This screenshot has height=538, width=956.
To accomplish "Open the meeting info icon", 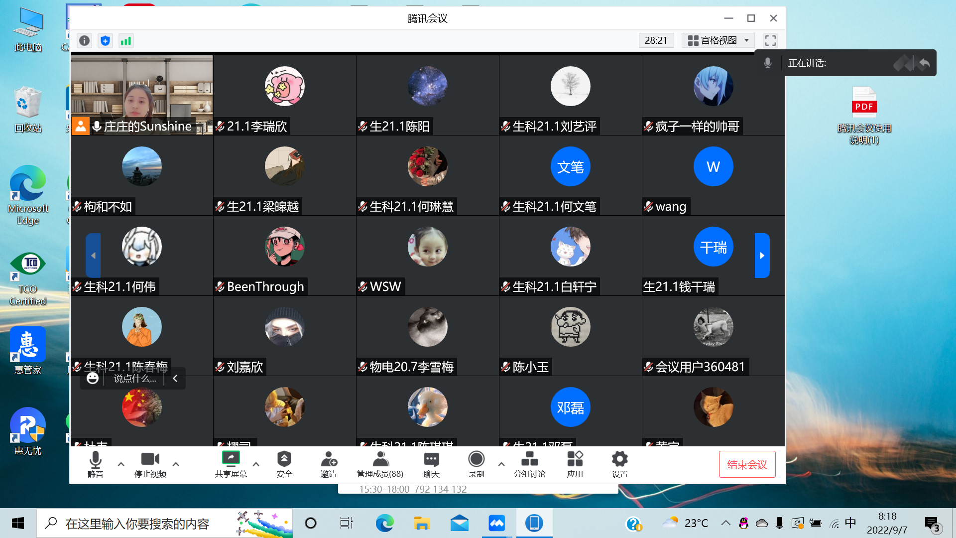I will (x=85, y=41).
